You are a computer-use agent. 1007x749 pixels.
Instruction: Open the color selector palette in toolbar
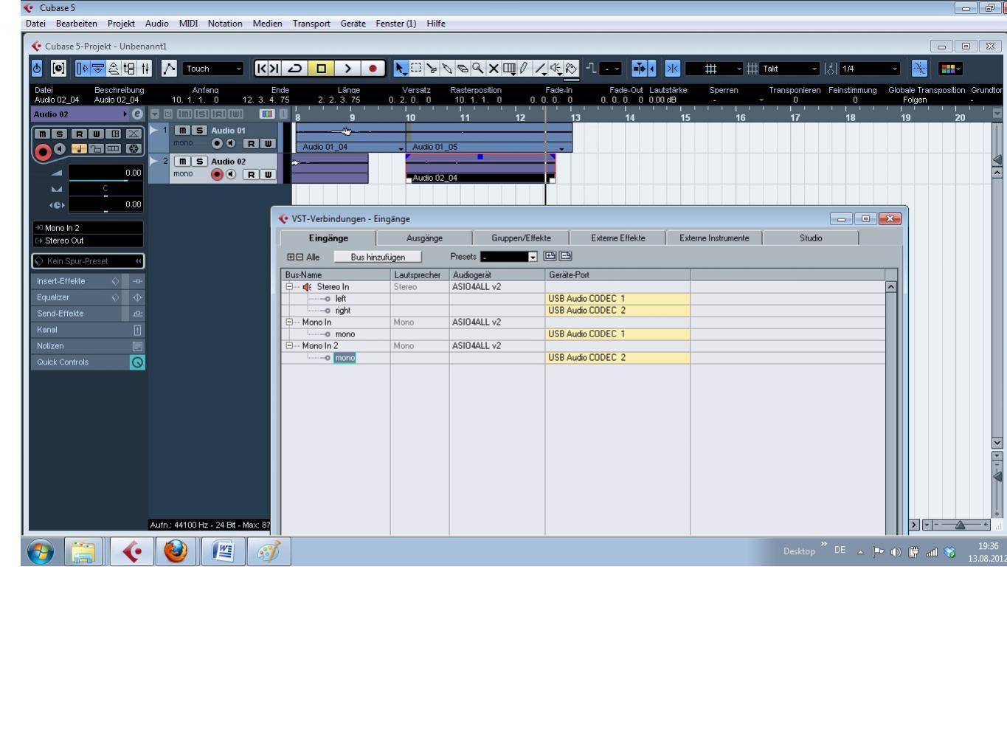[950, 69]
